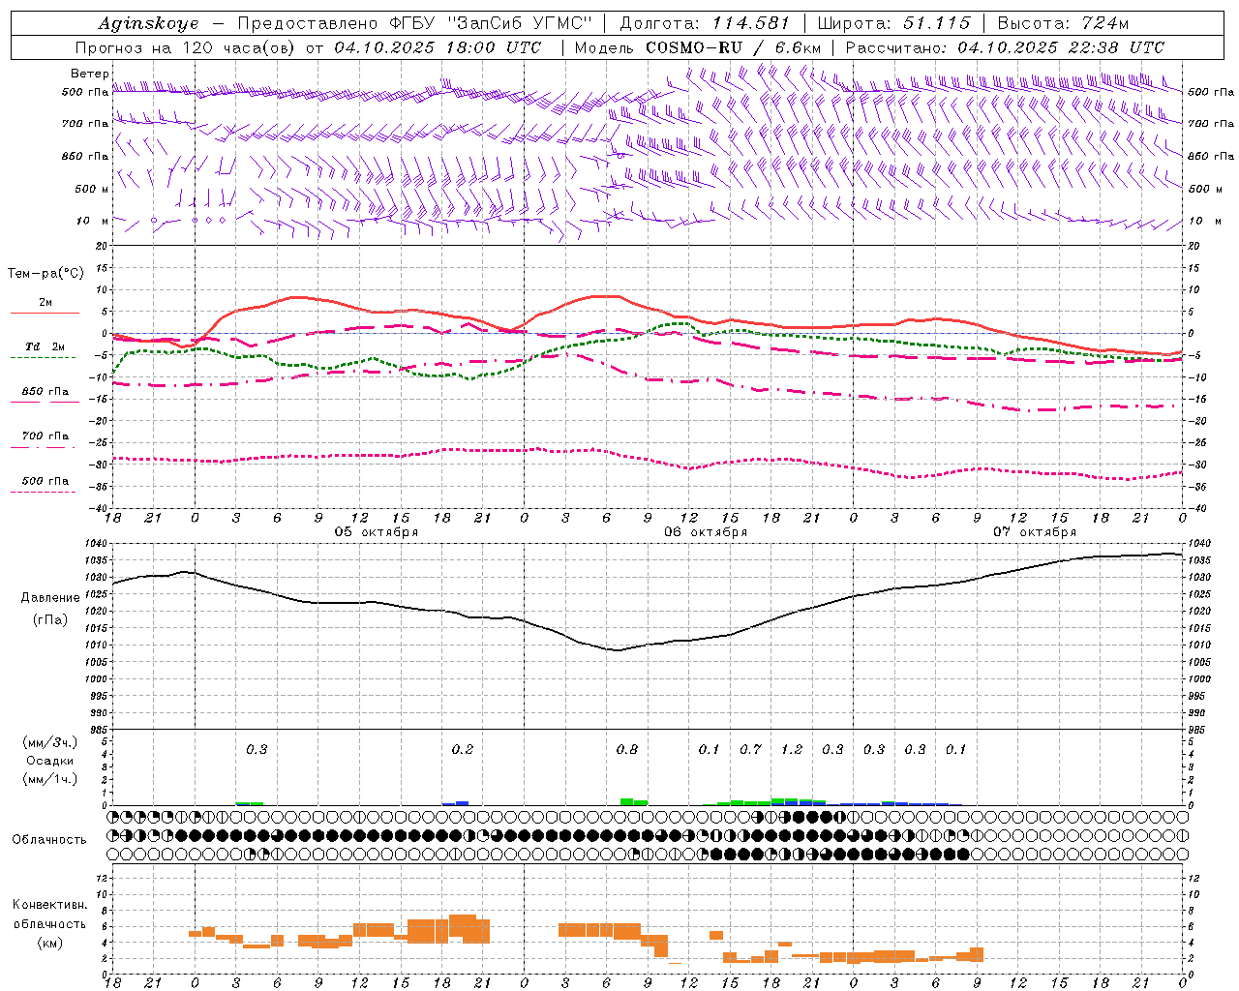Click the "07 октября" date label

pyautogui.click(x=1035, y=532)
